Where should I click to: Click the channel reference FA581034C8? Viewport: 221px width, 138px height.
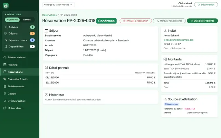click(189, 109)
